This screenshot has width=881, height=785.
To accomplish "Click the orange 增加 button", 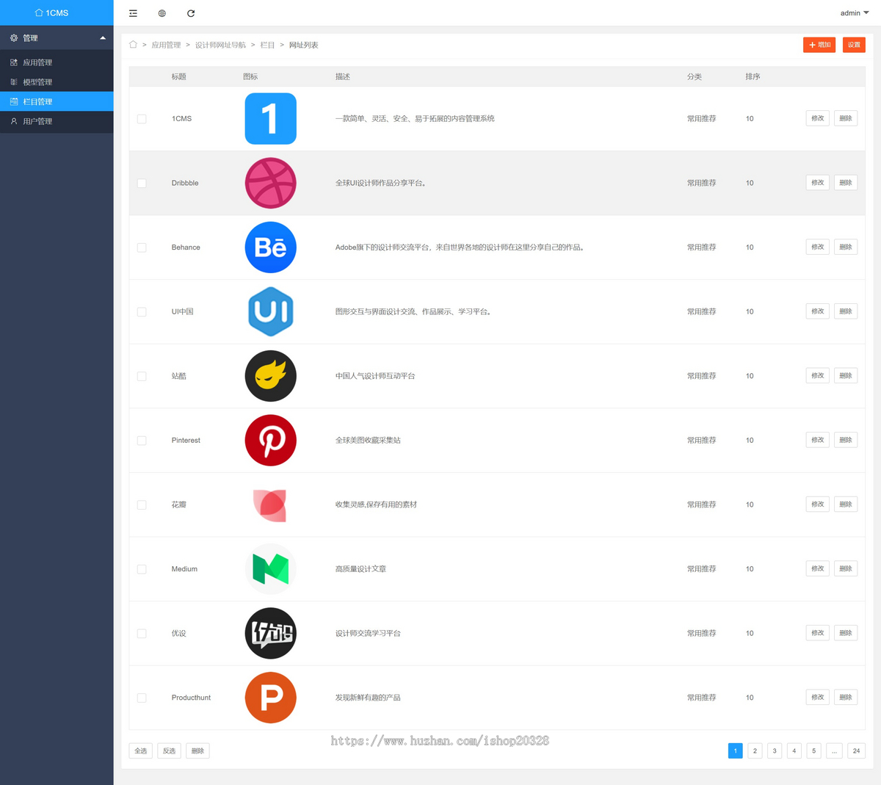I will (x=819, y=45).
